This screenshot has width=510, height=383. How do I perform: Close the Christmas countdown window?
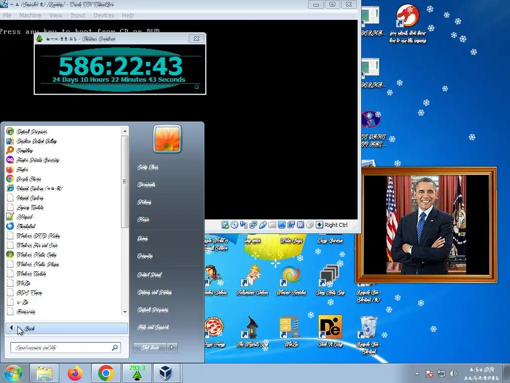pyautogui.click(x=196, y=38)
